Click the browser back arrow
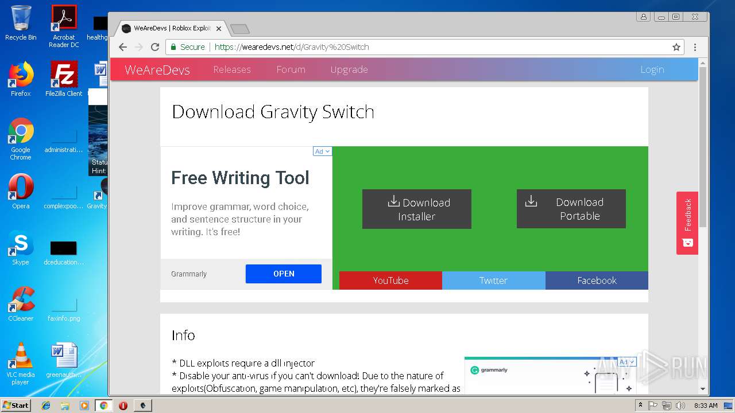 click(123, 47)
